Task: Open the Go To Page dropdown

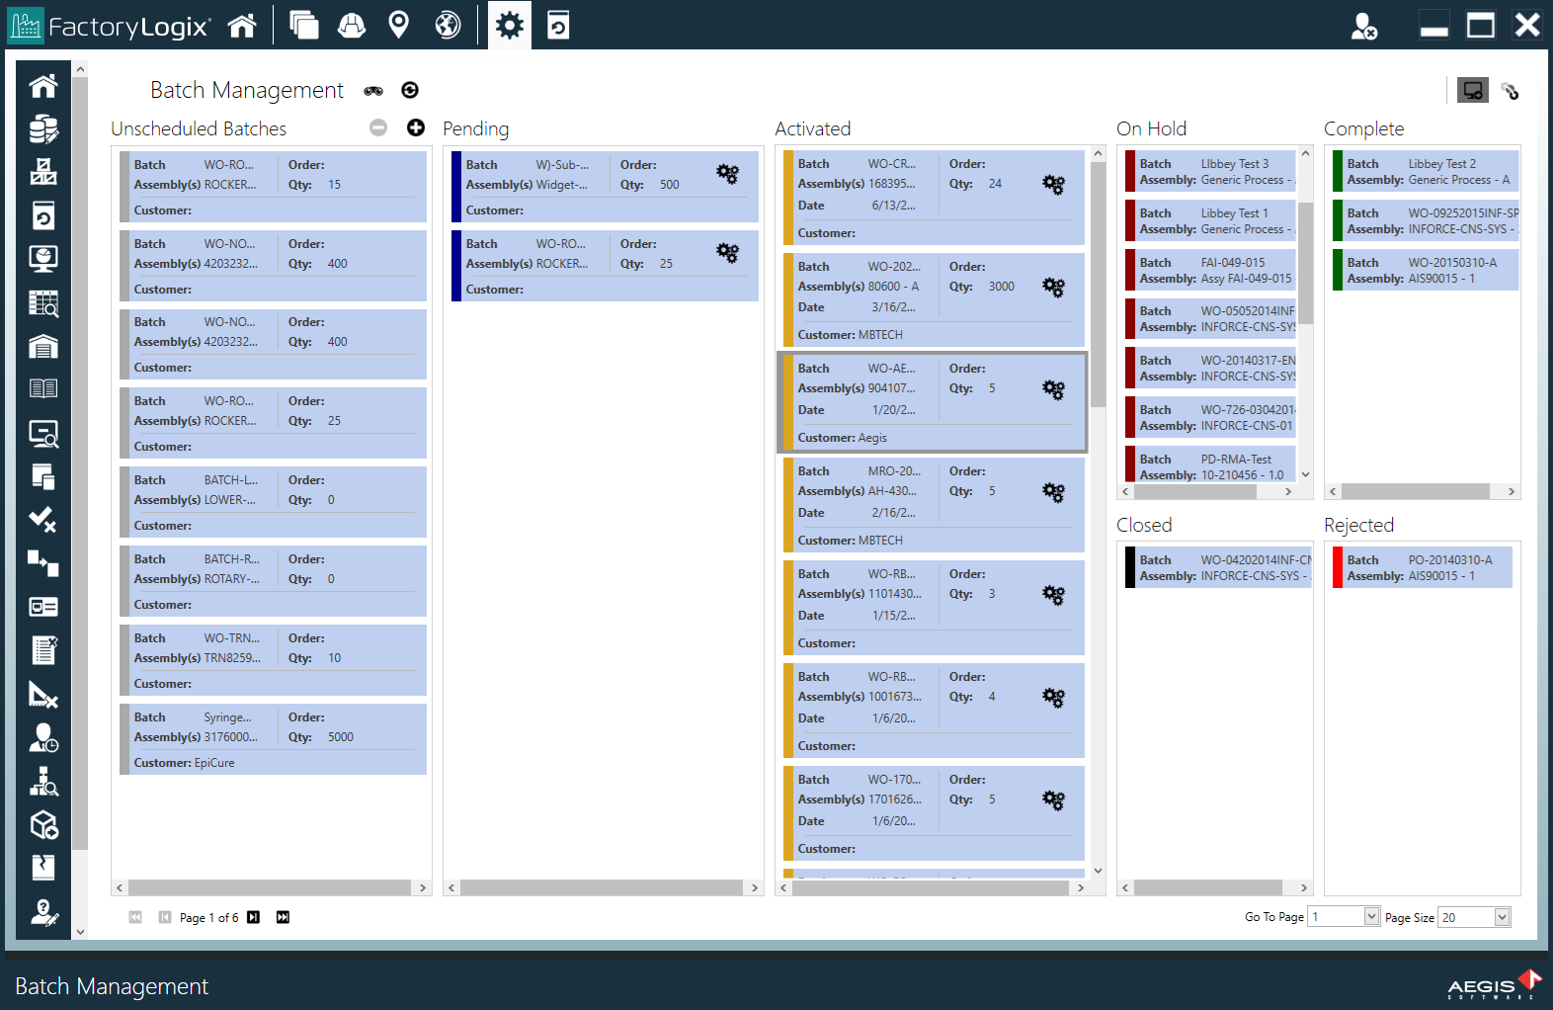Action: (x=1371, y=917)
